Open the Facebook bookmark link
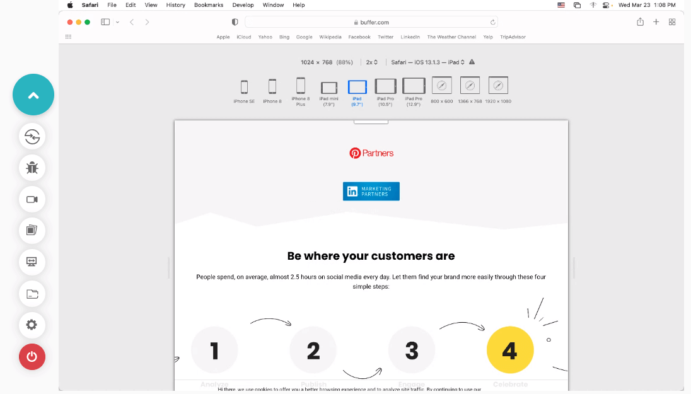The image size is (691, 394). (x=359, y=37)
